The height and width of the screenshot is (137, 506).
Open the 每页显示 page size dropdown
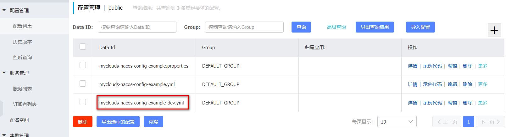pyautogui.click(x=397, y=122)
